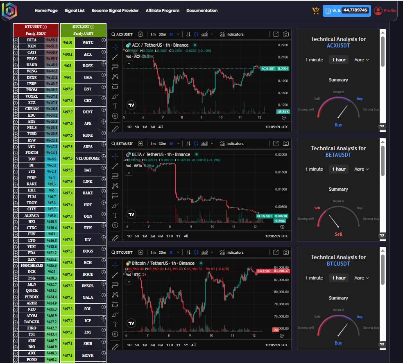Open the shopping cart icon
The height and width of the screenshot is (363, 403).
click(x=316, y=11)
